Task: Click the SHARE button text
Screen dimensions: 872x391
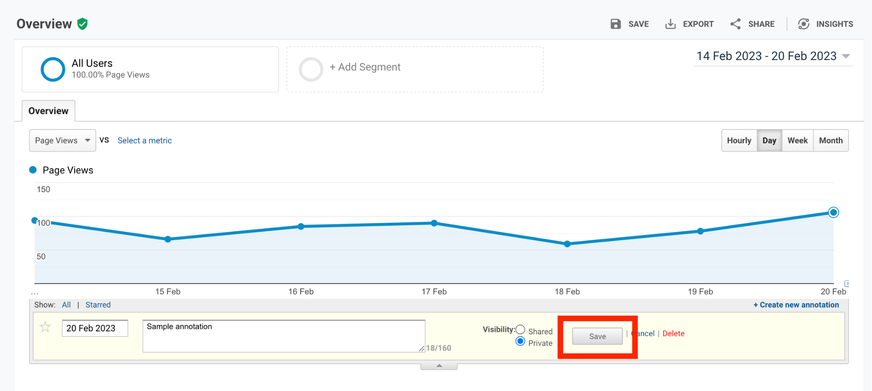Action: click(x=761, y=24)
